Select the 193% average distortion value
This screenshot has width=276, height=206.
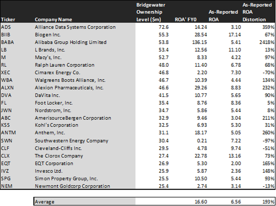[x=269, y=202]
